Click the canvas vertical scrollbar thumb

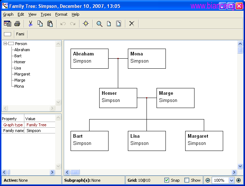click(x=240, y=50)
